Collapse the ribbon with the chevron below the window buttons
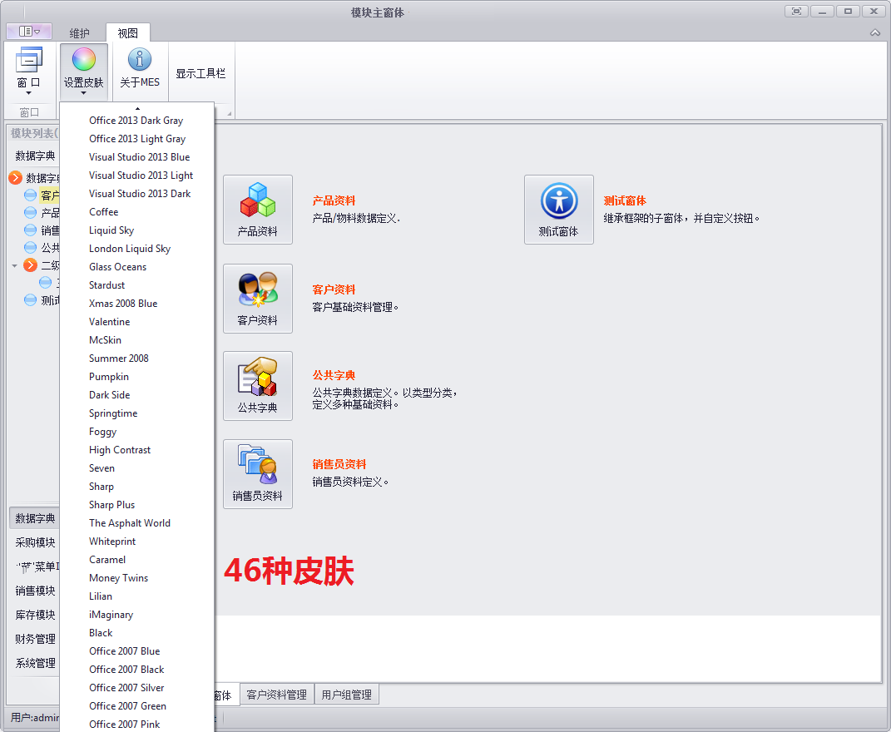Viewport: 891px width, 732px height. pyautogui.click(x=875, y=33)
